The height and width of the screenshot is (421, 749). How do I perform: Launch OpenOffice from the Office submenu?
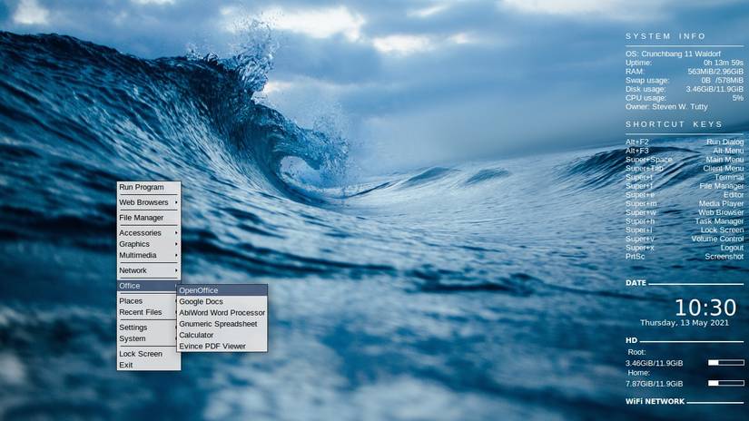tap(222, 290)
